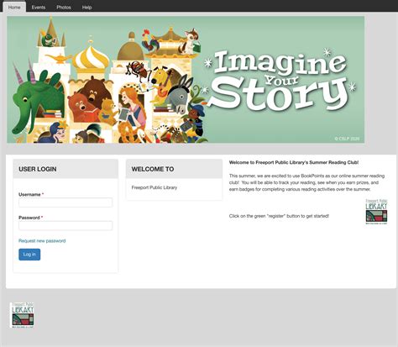The height and width of the screenshot is (347, 398).
Task: Select the WELCOME TO heading
Action: [x=153, y=169]
